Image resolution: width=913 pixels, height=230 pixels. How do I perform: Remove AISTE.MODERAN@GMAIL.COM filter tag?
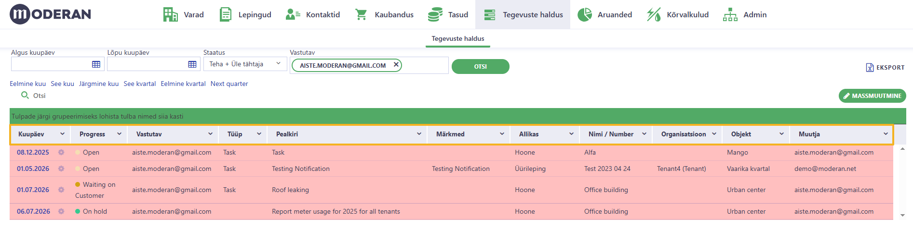396,65
